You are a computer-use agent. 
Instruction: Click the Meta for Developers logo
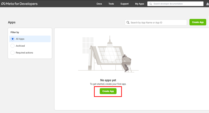click(19, 4)
